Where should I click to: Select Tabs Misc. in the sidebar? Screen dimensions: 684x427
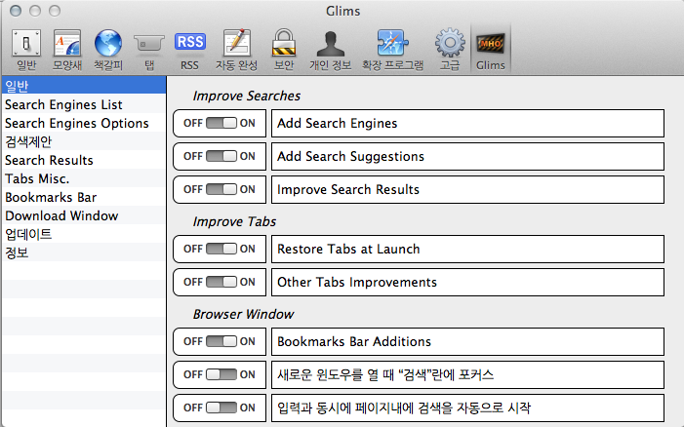84,178
